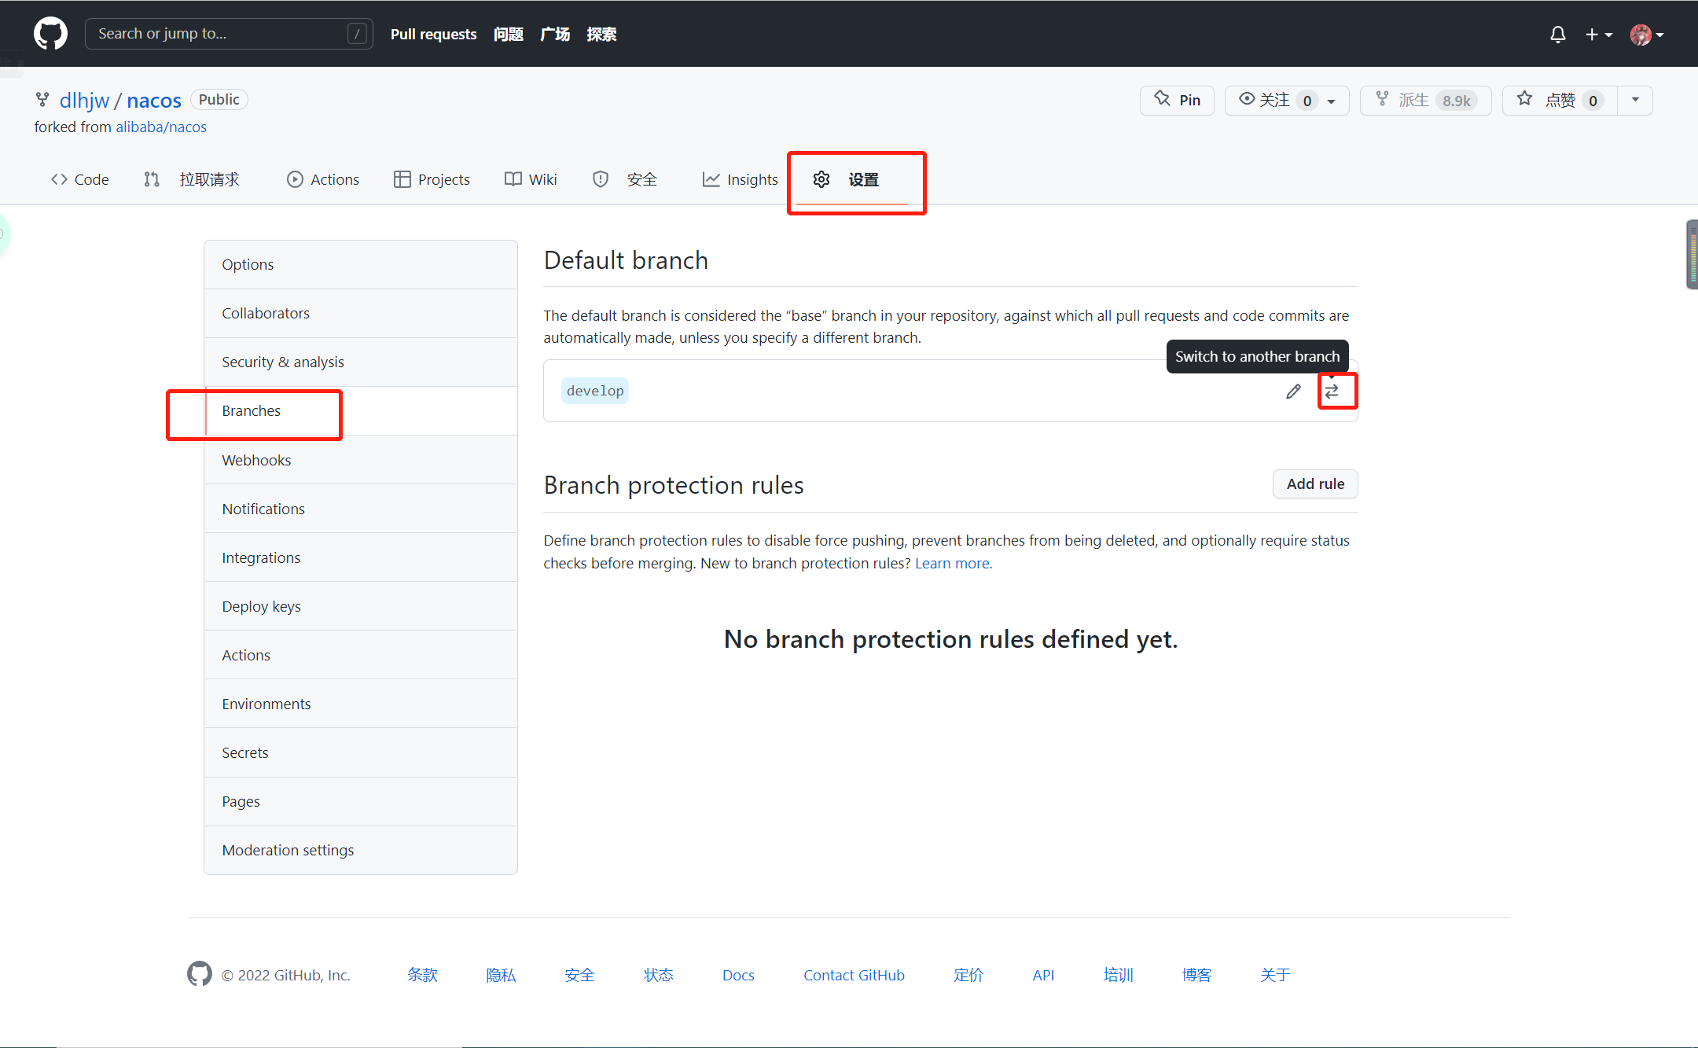
Task: Open the dlhjw owner profile link
Action: [84, 100]
